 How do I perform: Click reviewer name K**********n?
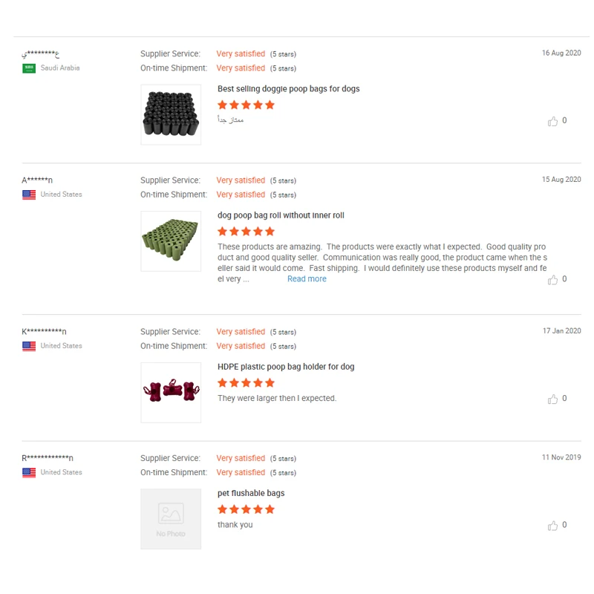pyautogui.click(x=45, y=331)
